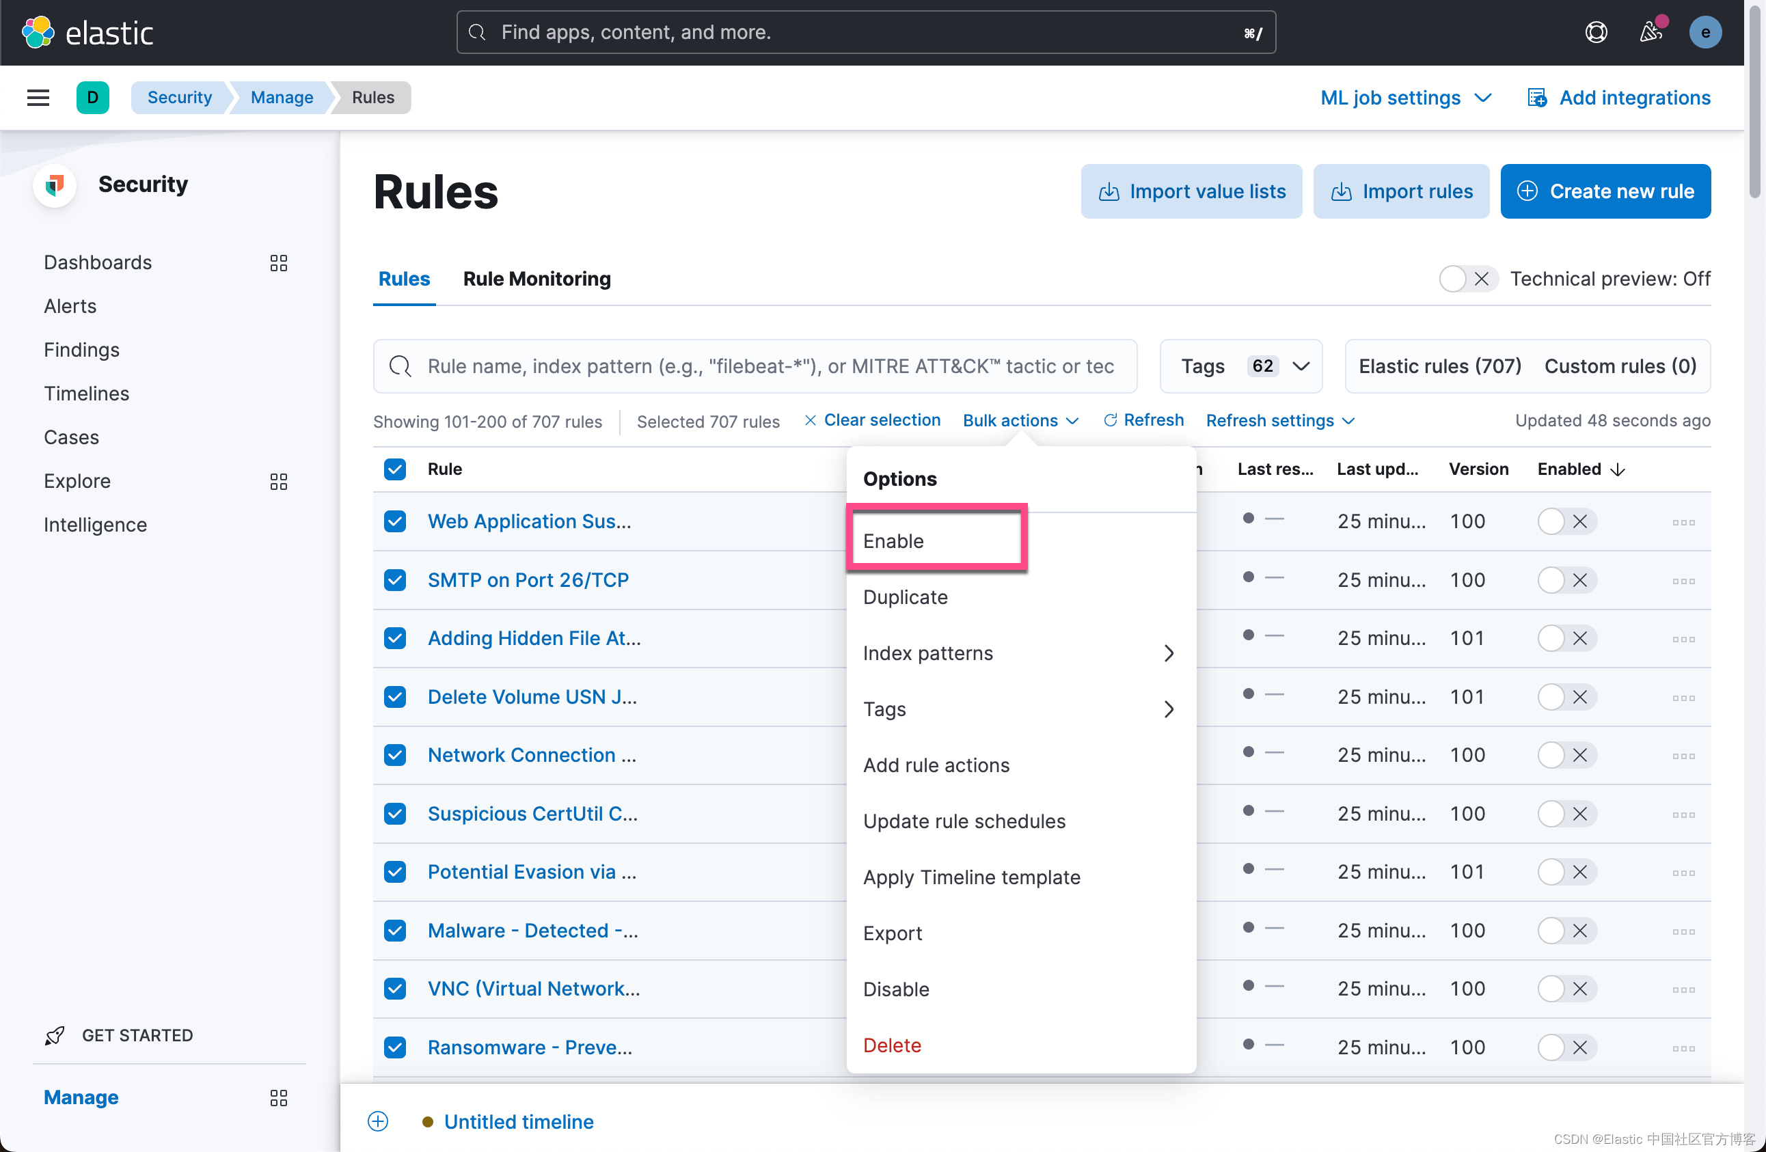Enable the Web Application Sus... rule switch

tap(1566, 521)
